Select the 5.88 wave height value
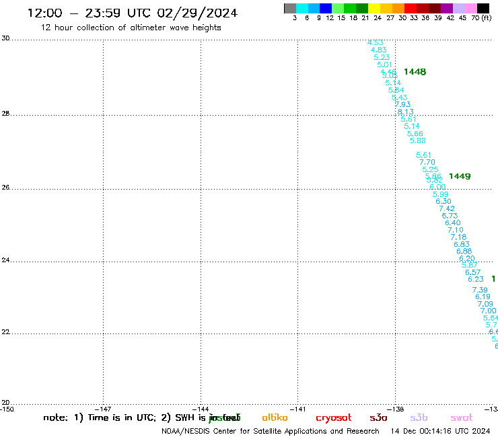Screen dimensions: 498x437 click(418, 141)
